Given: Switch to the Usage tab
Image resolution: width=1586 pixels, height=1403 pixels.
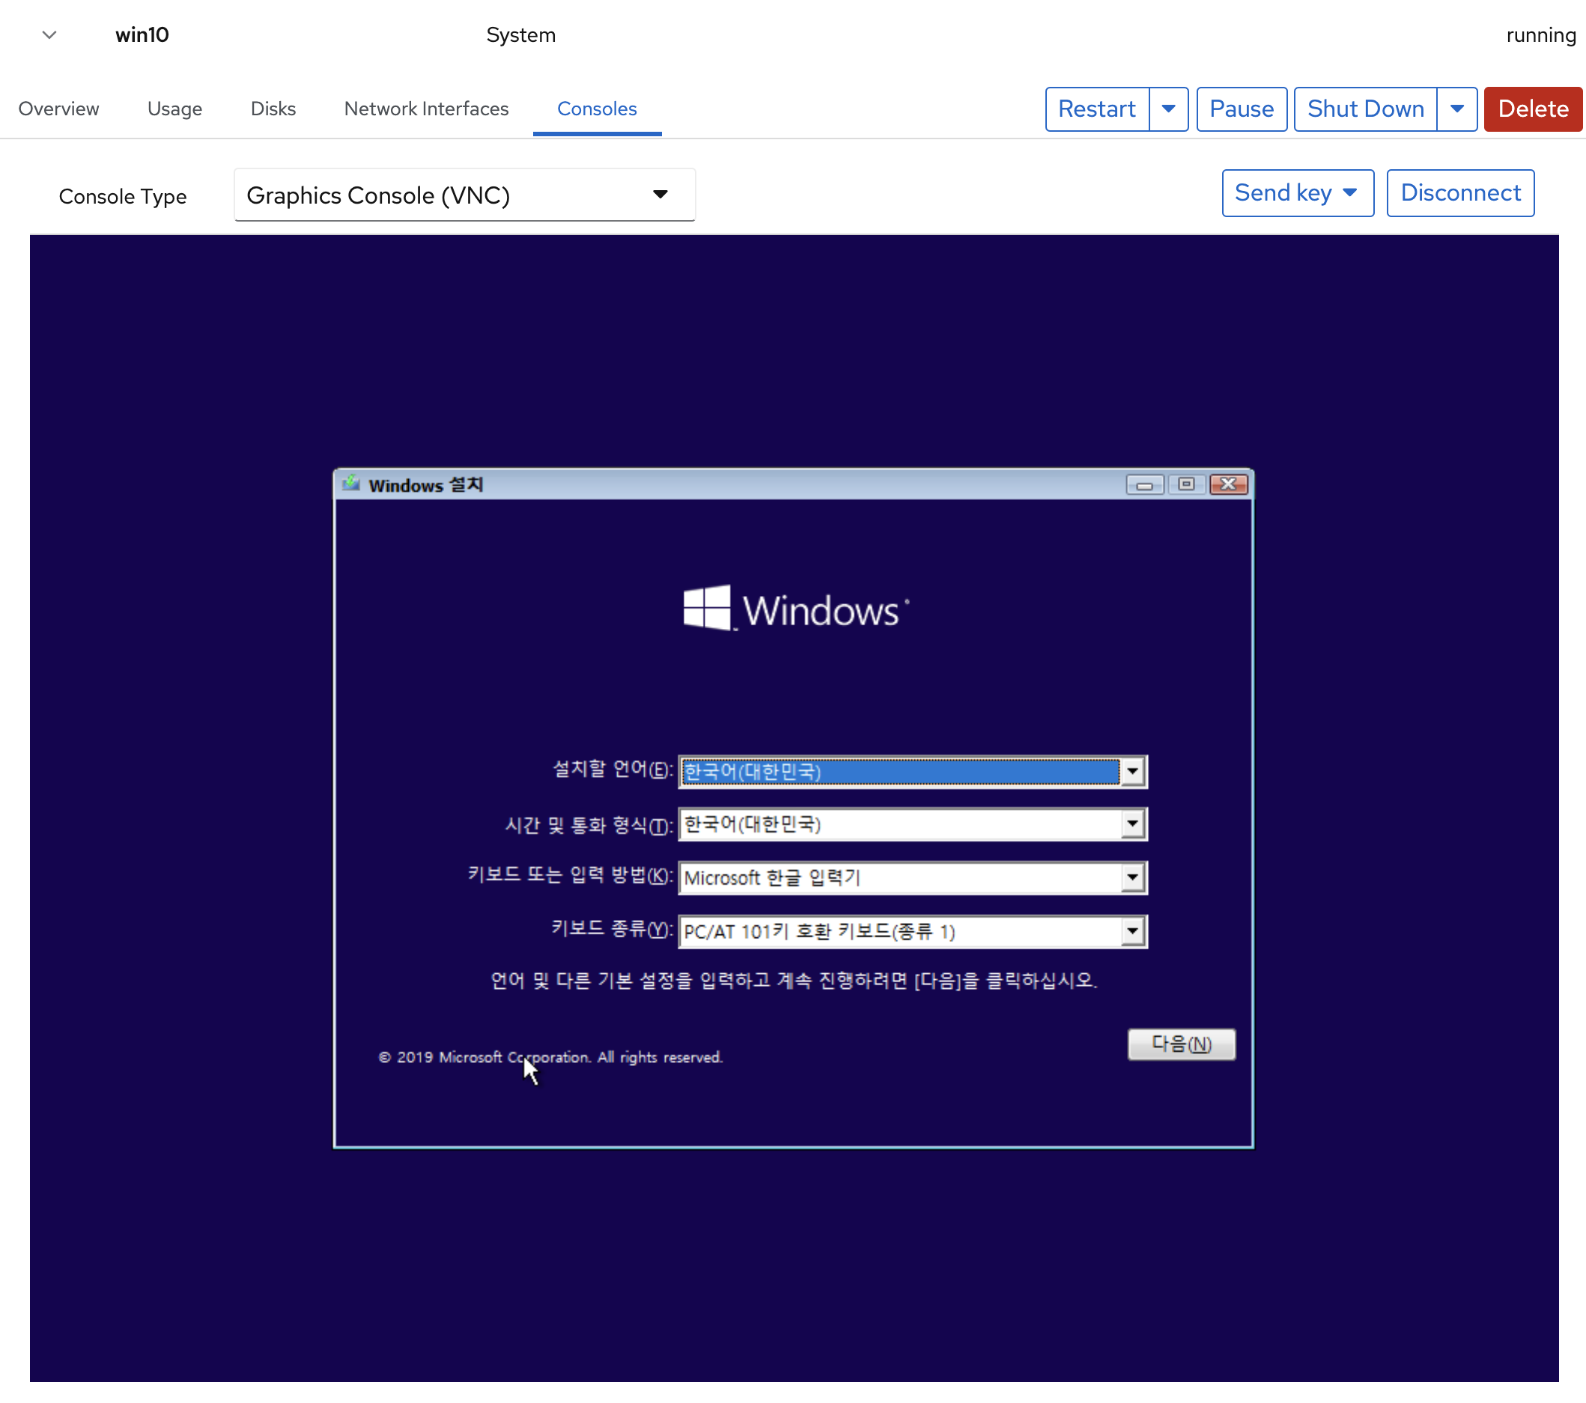Looking at the screenshot, I should coord(174,109).
